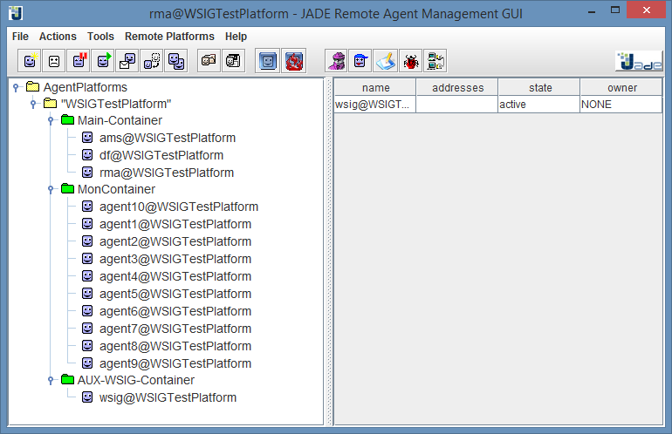Open the Tools menu
The width and height of the screenshot is (672, 434).
(100, 37)
